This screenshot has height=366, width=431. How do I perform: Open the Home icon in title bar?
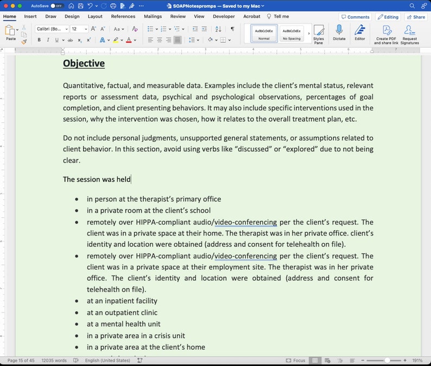point(71,6)
